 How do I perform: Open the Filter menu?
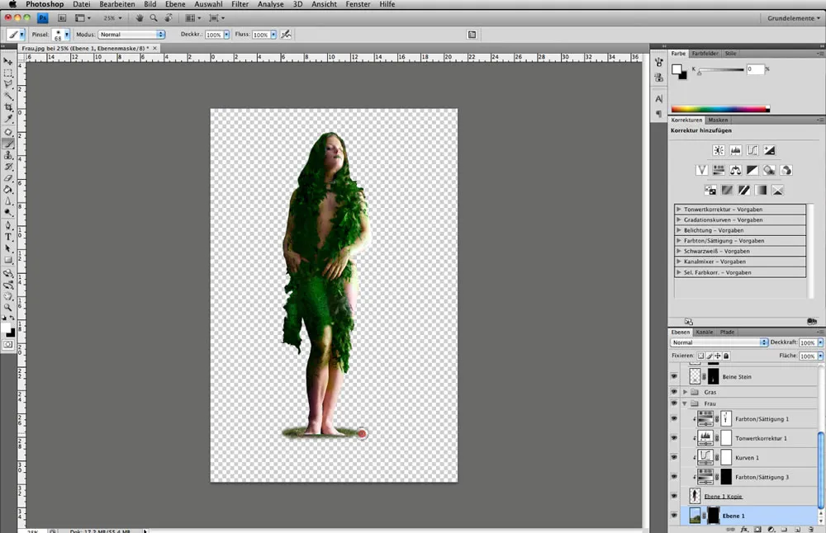point(240,4)
